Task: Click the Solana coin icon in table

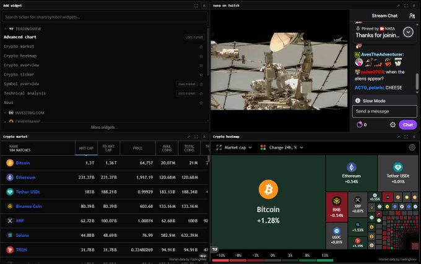Action: pos(10,236)
